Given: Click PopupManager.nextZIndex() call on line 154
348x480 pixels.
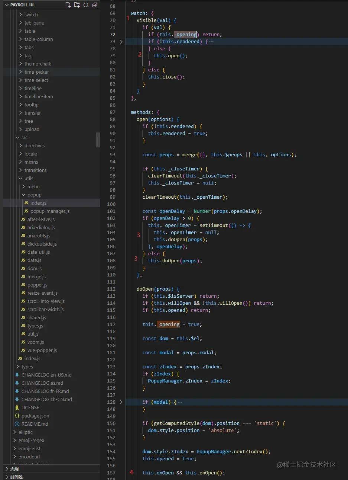Looking at the screenshot, I should pos(234,452).
